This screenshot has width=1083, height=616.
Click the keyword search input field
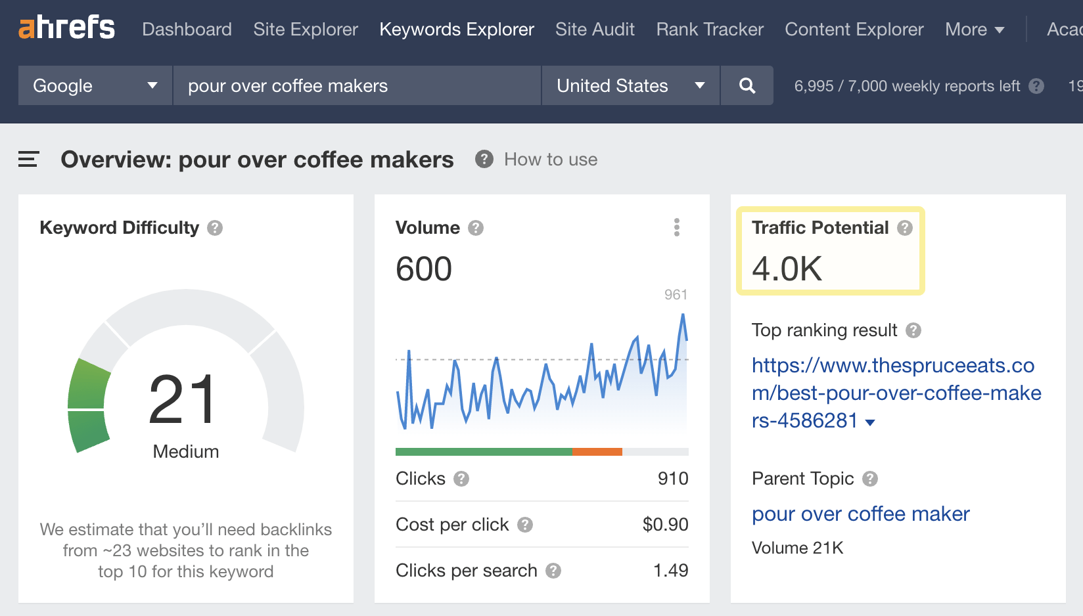357,85
